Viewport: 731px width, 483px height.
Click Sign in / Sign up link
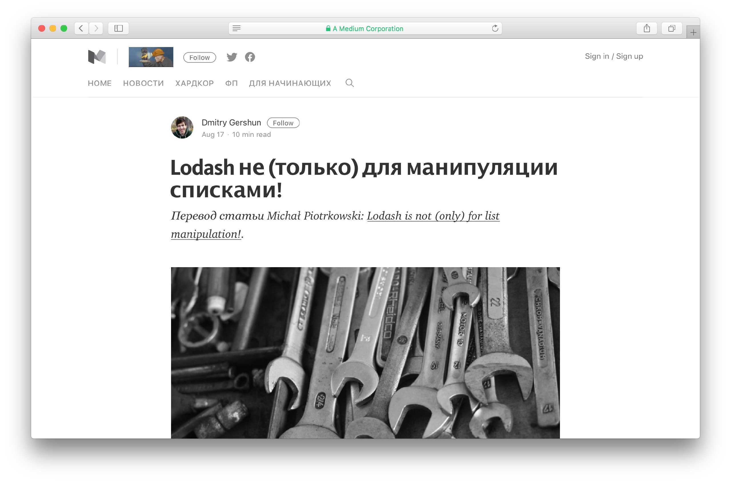tap(614, 56)
